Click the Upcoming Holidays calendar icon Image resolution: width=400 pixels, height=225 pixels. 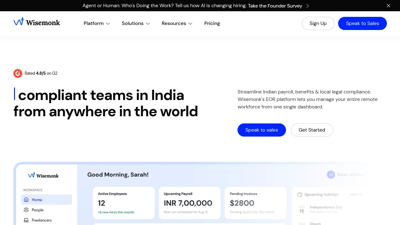click(300, 195)
